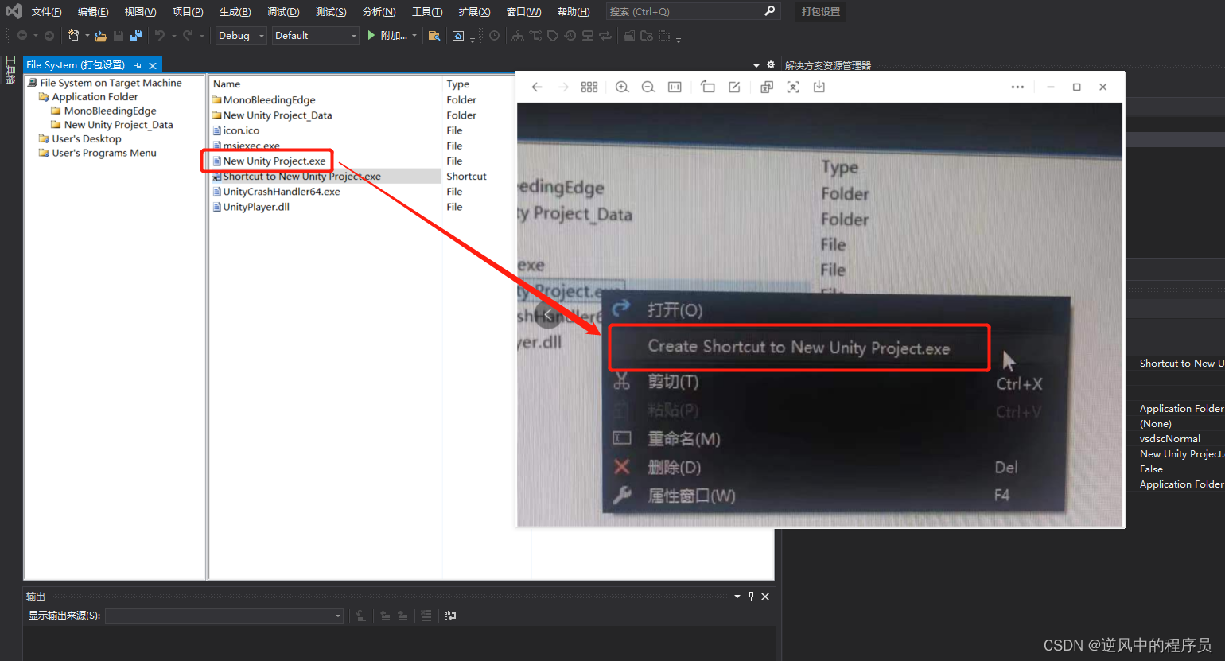Pin the File System tab
Image resolution: width=1225 pixels, height=661 pixels.
(138, 65)
